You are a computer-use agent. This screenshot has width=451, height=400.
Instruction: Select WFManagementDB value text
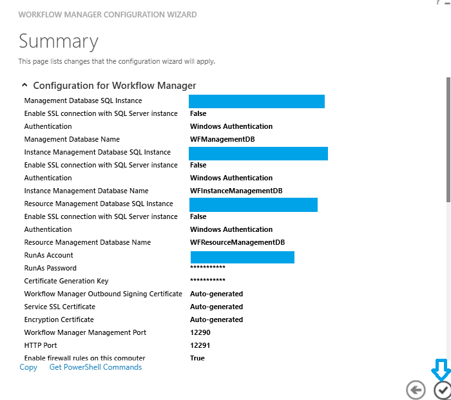pyautogui.click(x=222, y=139)
